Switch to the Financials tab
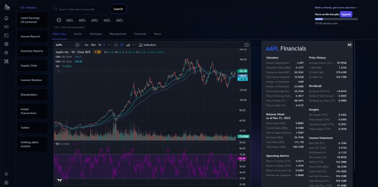Screen dimensions: 378x187 (x=140, y=34)
